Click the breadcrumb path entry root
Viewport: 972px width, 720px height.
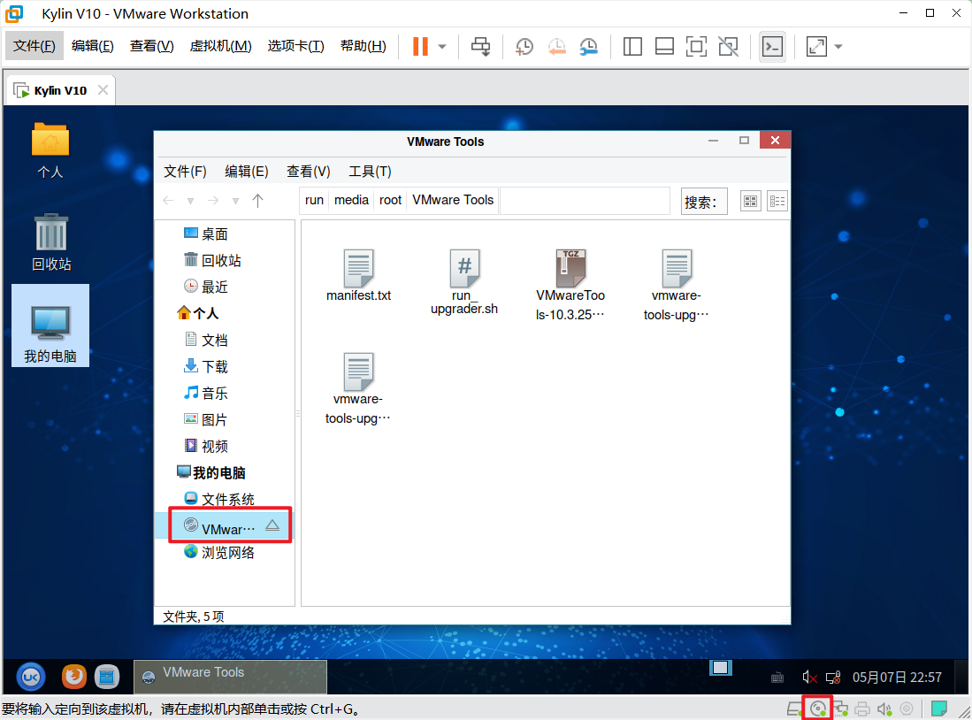pyautogui.click(x=390, y=200)
